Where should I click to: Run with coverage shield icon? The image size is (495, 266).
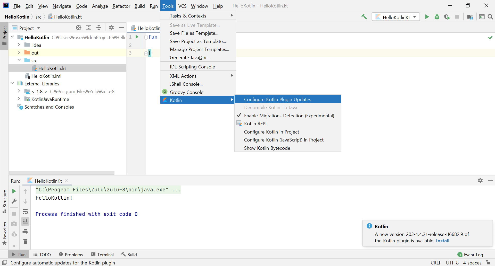[447, 17]
